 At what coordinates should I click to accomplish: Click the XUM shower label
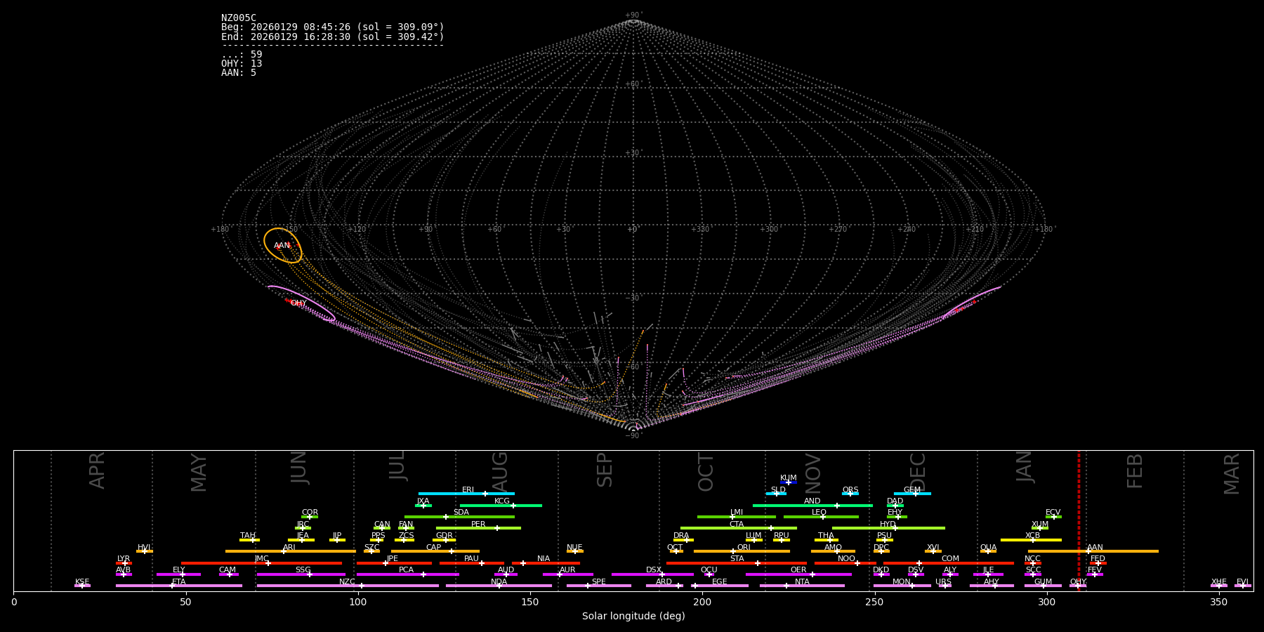coord(1040,525)
